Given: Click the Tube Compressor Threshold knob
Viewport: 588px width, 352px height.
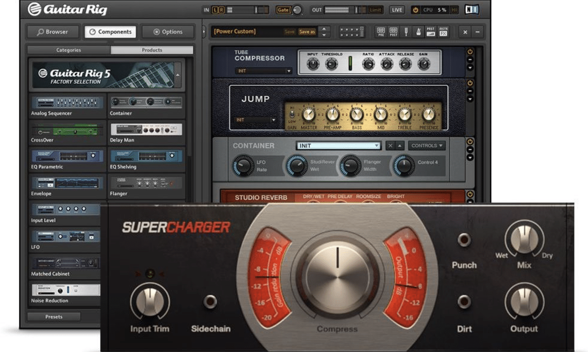Looking at the screenshot, I should point(331,64).
